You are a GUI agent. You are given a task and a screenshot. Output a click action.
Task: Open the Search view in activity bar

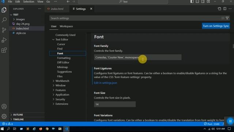pyautogui.click(x=4, y=20)
